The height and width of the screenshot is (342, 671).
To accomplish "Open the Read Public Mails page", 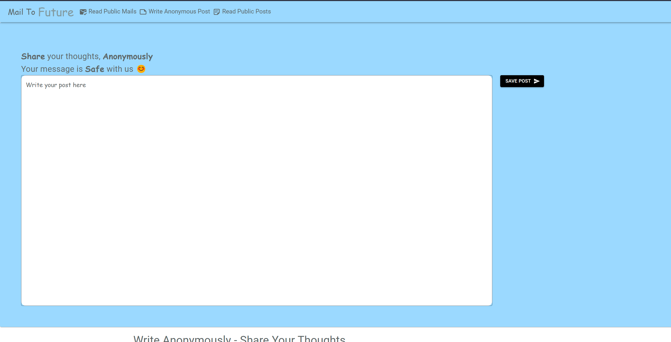I will click(112, 12).
